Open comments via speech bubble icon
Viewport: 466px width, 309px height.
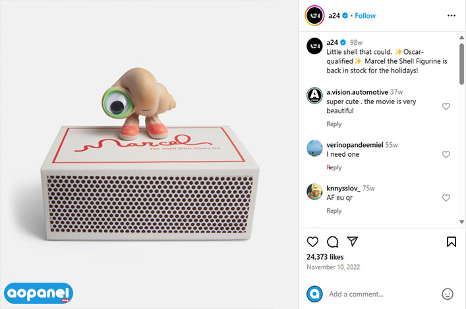[332, 242]
